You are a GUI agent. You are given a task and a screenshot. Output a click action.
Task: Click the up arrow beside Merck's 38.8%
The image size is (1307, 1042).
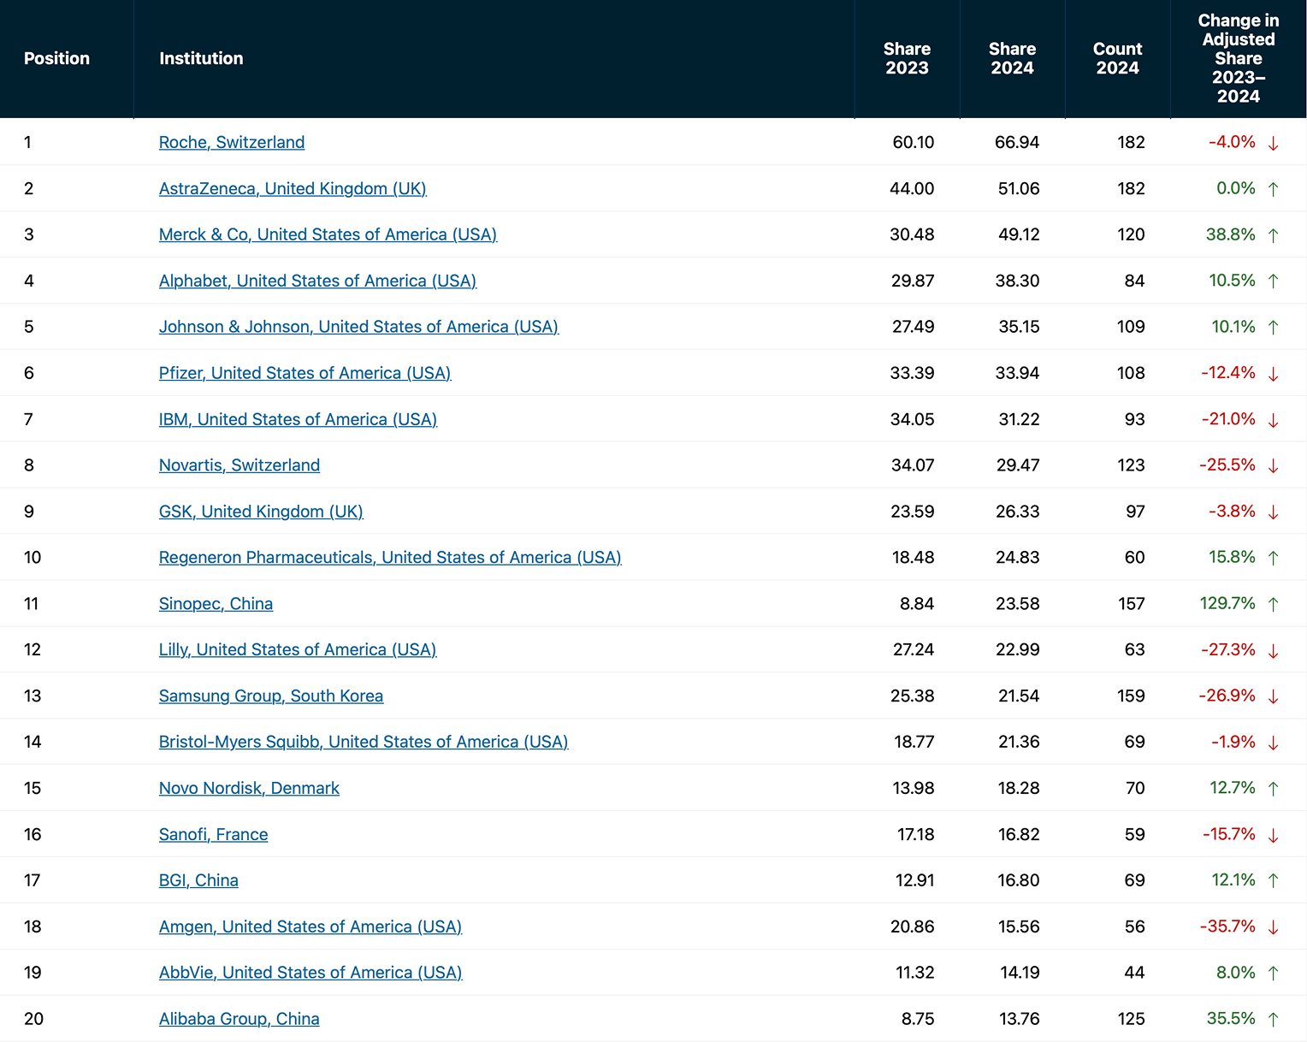(x=1273, y=235)
